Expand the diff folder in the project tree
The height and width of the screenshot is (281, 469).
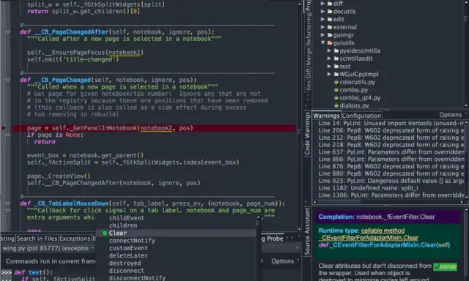click(322, 4)
